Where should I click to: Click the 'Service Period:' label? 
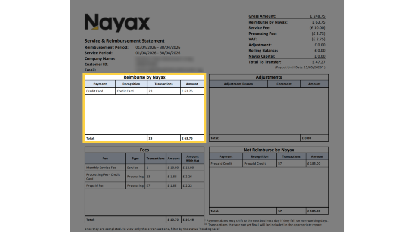point(98,53)
